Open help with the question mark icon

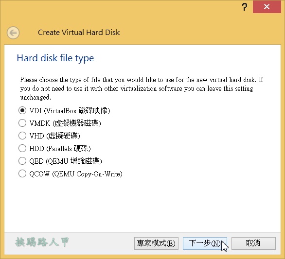245,7
